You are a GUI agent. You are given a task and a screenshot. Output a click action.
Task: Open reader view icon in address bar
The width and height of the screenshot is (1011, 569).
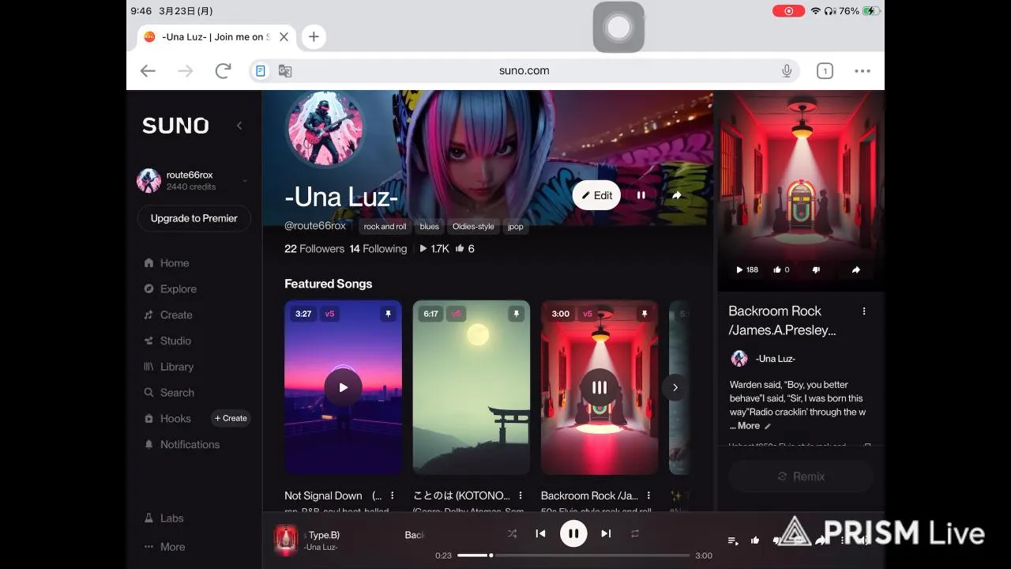point(261,70)
